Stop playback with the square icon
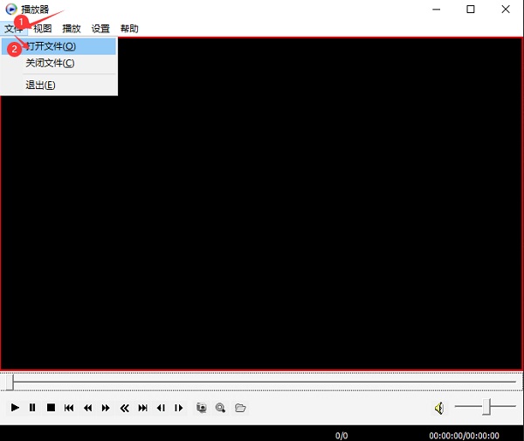 coord(51,408)
